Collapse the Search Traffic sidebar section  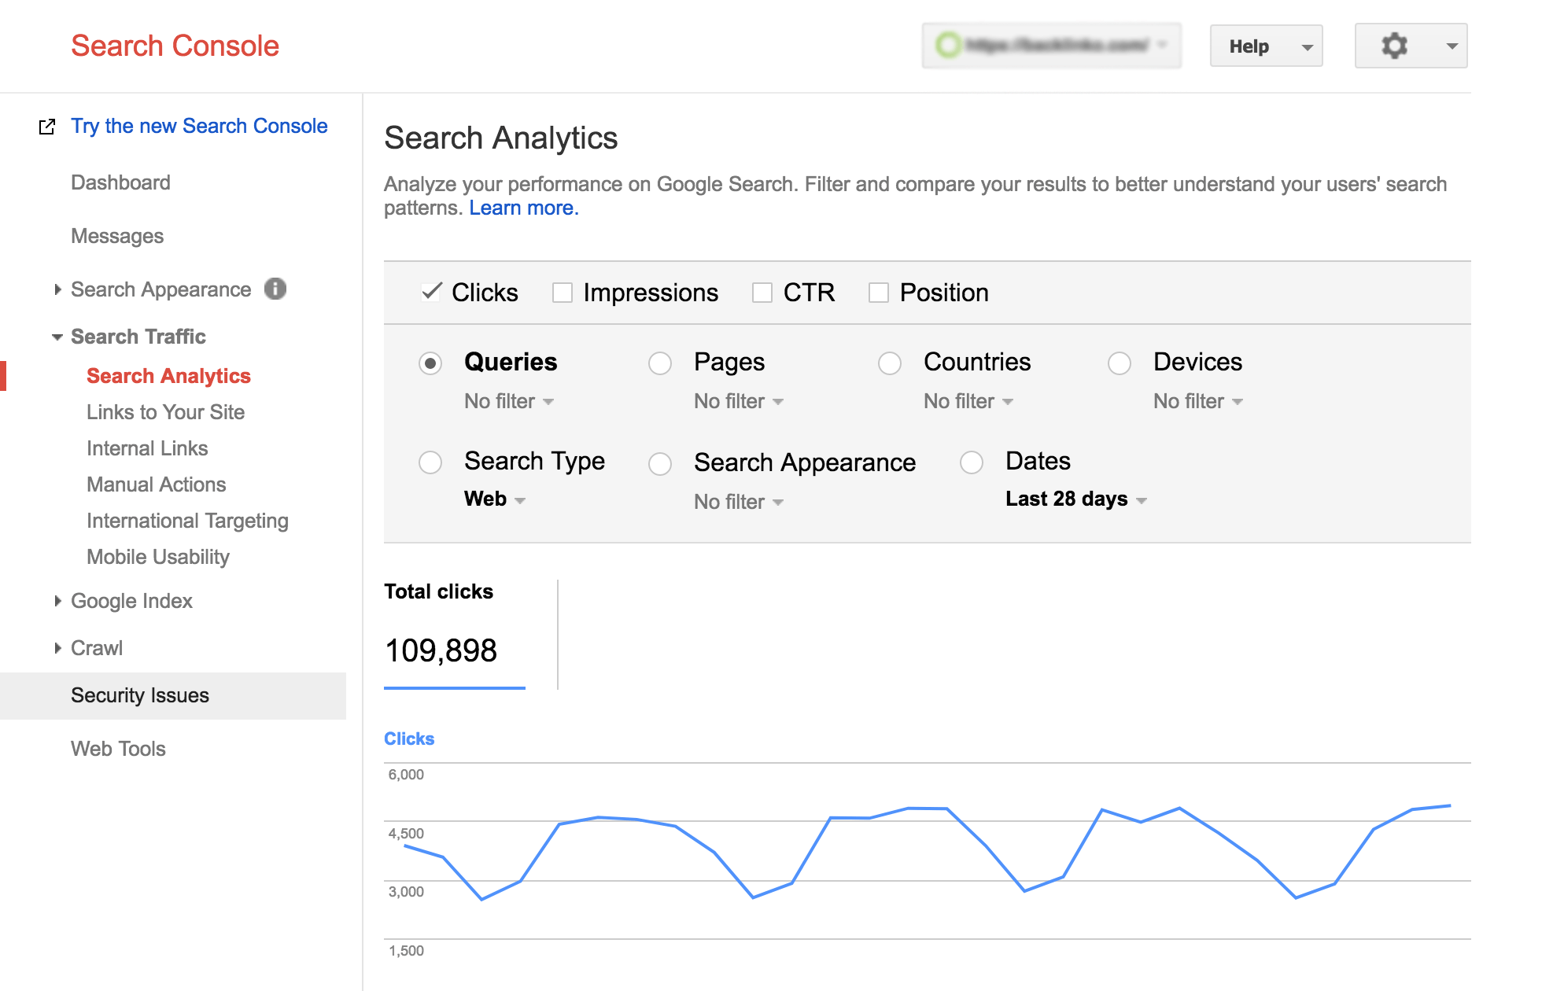(x=57, y=337)
